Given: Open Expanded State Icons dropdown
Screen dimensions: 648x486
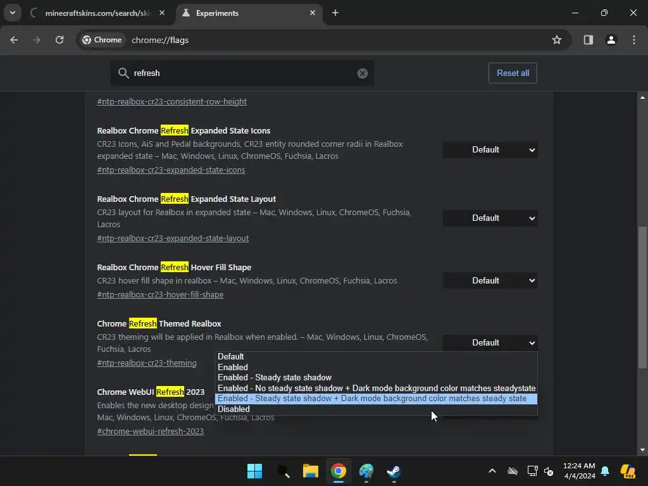Looking at the screenshot, I should point(490,149).
